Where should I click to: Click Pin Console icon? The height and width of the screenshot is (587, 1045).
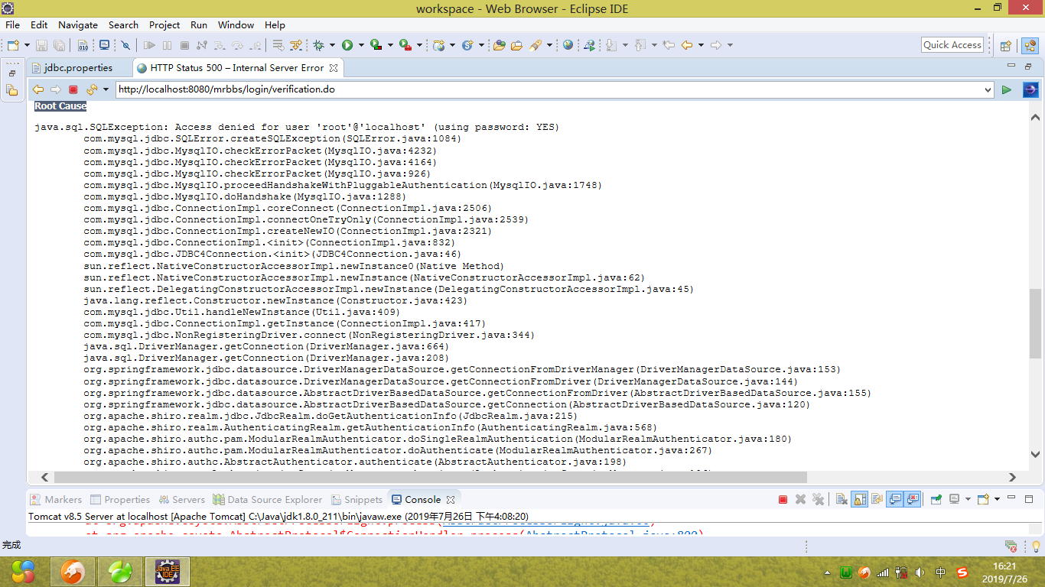936,499
